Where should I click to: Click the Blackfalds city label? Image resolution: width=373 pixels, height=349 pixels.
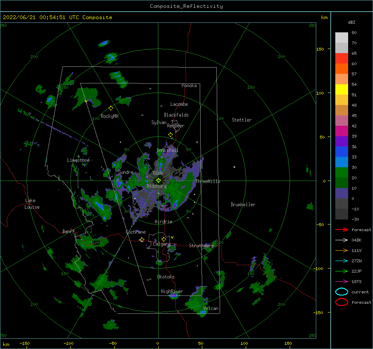[176, 115]
